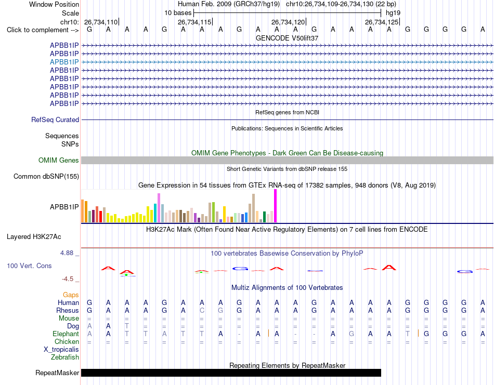Click position label 26,734,110
This screenshot has height=385, width=494.
click(x=101, y=22)
